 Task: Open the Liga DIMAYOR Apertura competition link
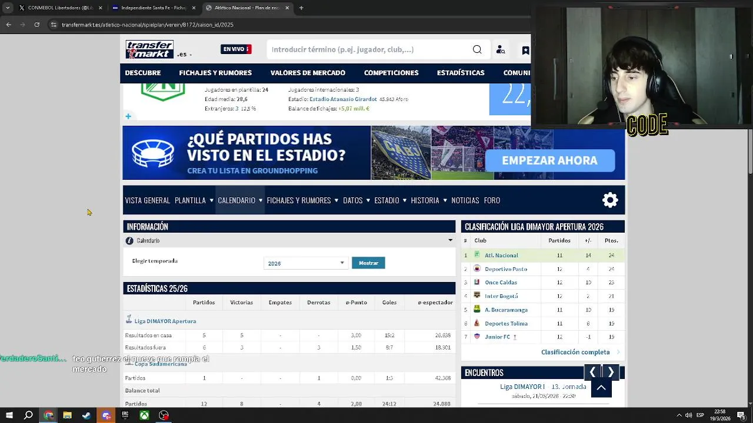[x=165, y=321]
